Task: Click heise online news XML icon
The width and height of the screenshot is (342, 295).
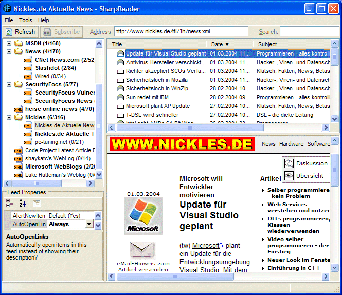Action: point(18,109)
